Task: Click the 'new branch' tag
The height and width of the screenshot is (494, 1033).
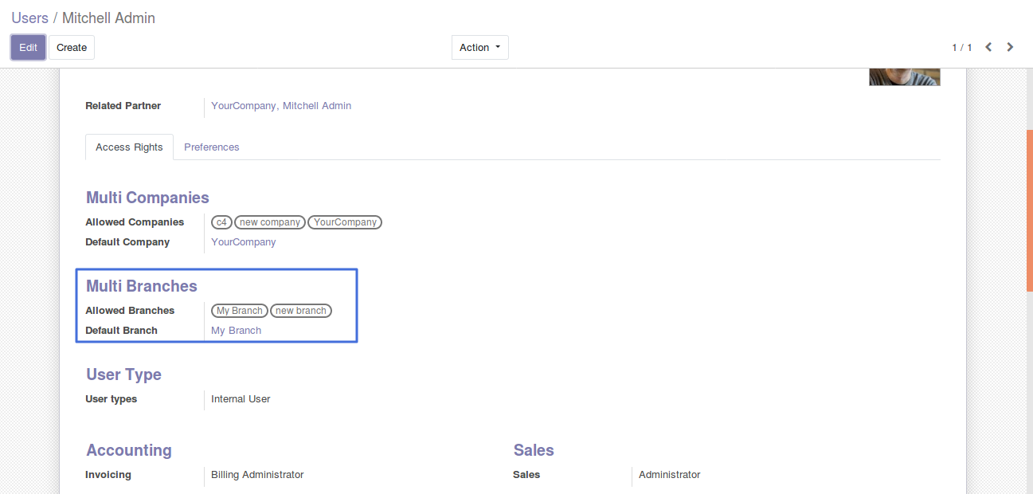Action: (x=301, y=311)
